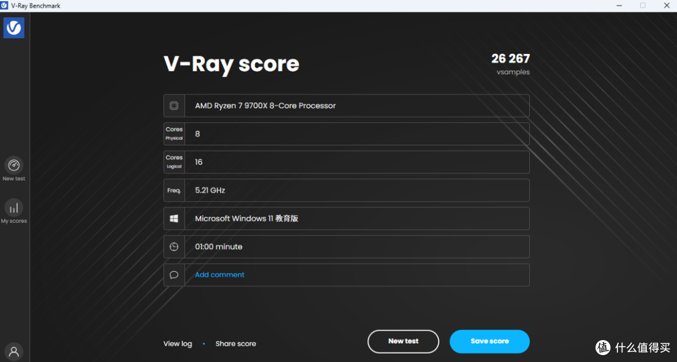Click the V-Ray Benchmark title bar app icon

coord(4,6)
